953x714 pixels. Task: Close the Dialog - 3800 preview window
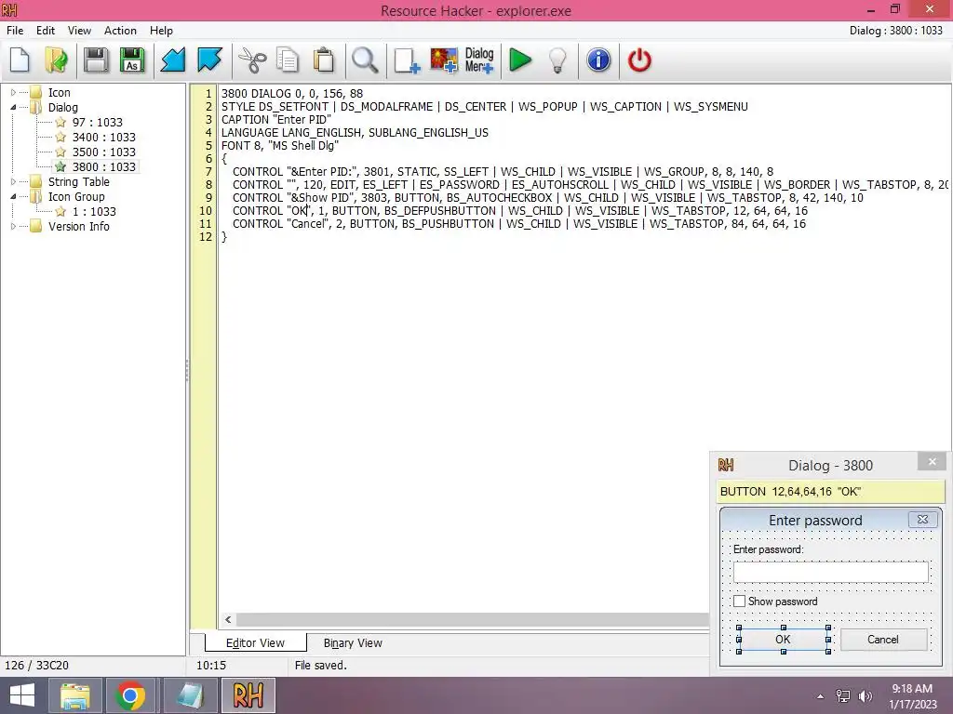pos(933,462)
